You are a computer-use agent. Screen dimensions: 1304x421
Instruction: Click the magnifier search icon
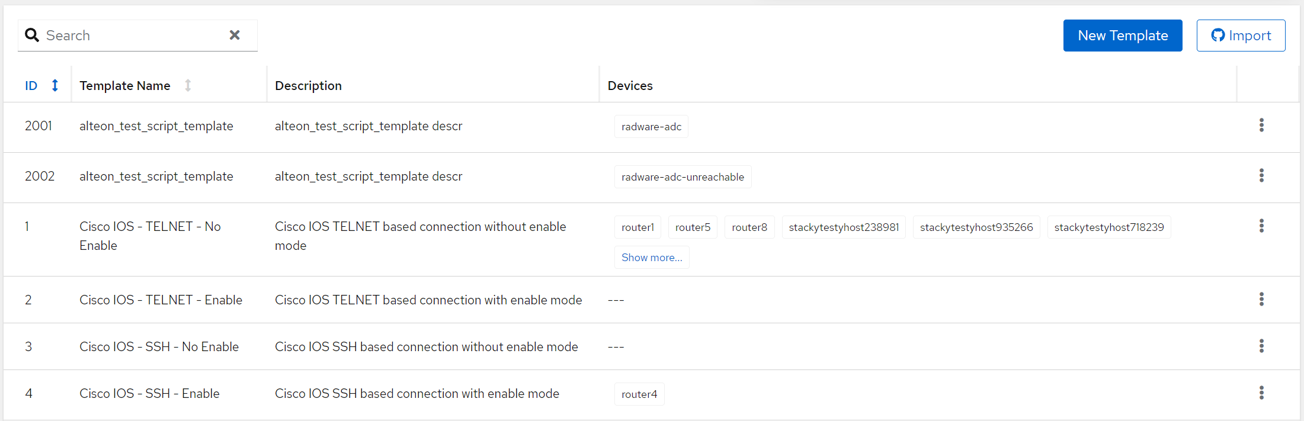tap(32, 36)
